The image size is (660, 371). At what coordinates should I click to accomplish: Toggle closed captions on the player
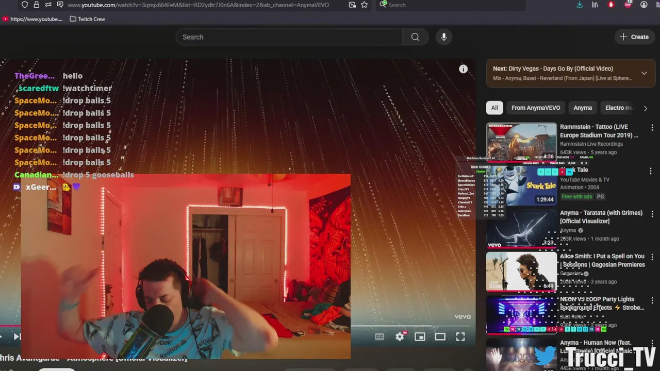pyautogui.click(x=379, y=336)
